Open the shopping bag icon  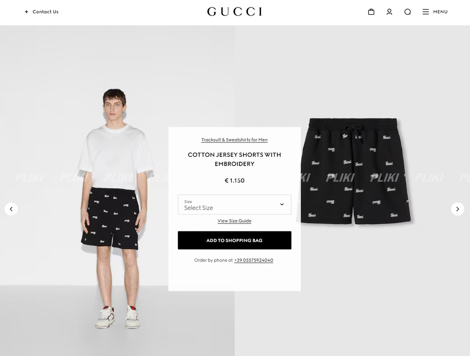point(371,12)
